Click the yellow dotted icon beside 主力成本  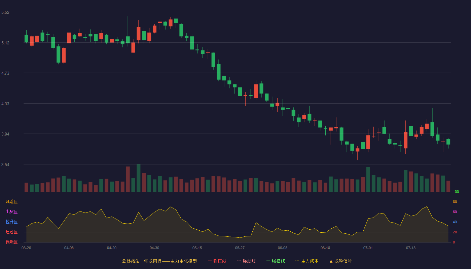297,261
